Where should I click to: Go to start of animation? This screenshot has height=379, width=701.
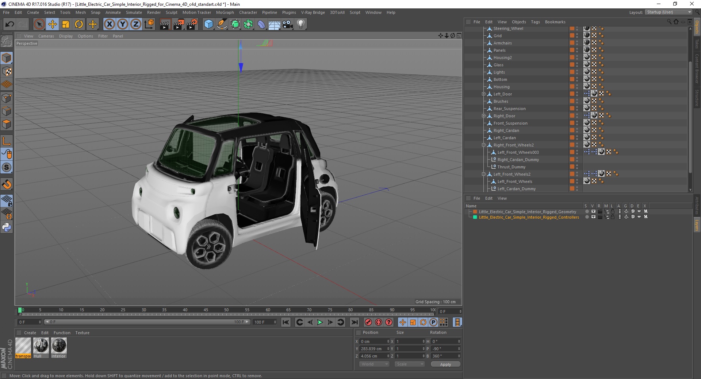(286, 322)
